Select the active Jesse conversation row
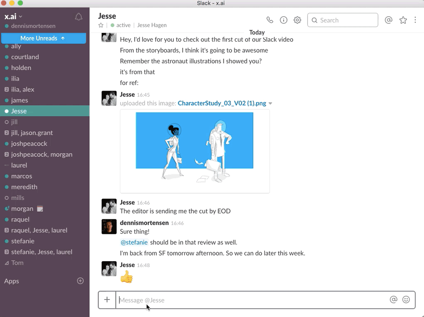This screenshot has width=424, height=317. point(45,111)
